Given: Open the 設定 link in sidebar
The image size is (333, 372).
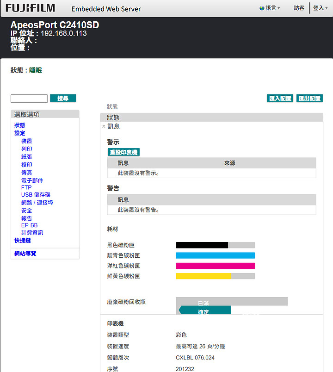Looking at the screenshot, I should click(20, 133).
